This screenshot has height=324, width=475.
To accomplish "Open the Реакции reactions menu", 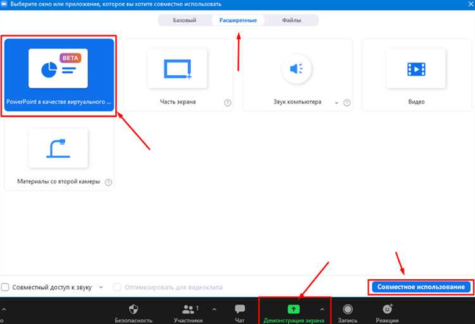I will click(387, 313).
